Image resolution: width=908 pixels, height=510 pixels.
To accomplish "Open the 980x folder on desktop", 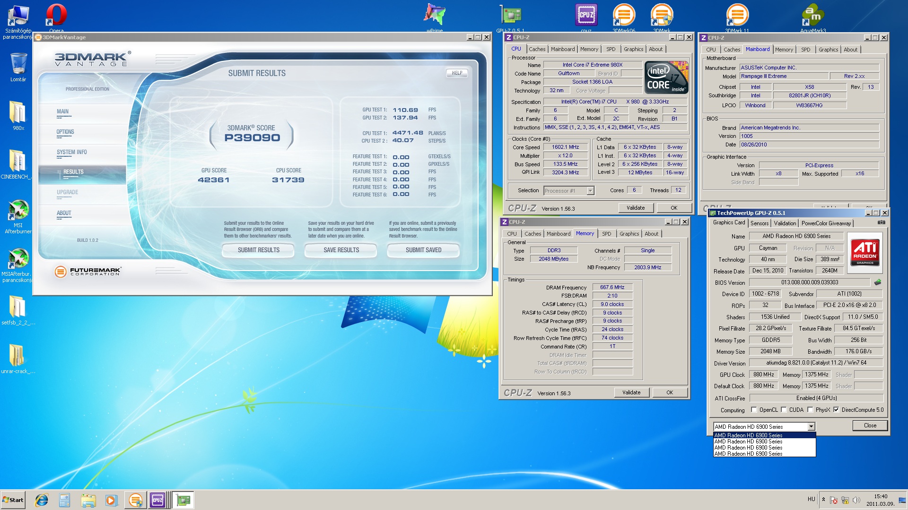I will pyautogui.click(x=18, y=115).
